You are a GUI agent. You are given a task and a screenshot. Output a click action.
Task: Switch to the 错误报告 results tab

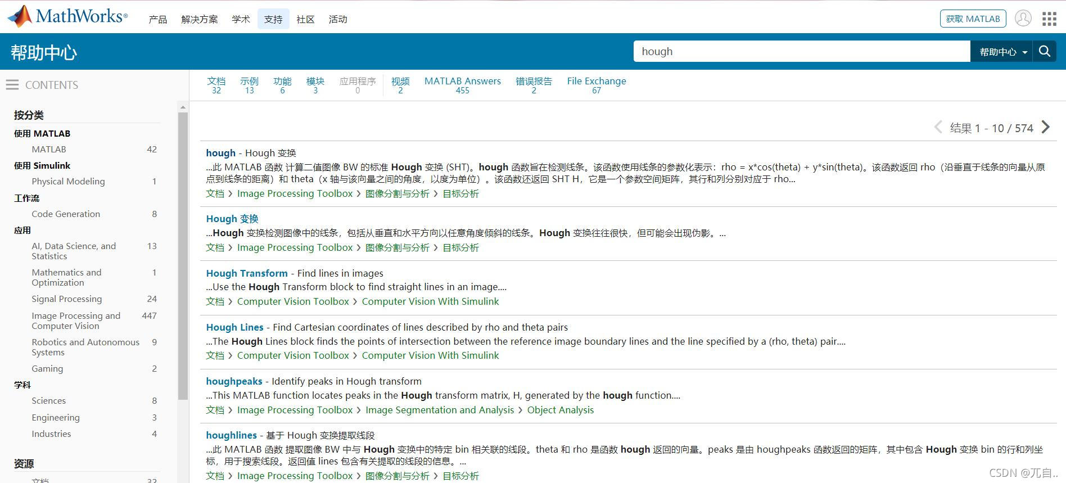tap(534, 85)
